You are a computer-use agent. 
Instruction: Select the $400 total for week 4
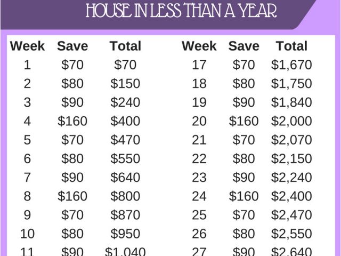(x=125, y=121)
